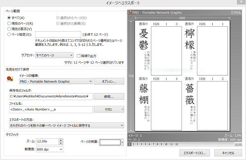Click the エクスポート(X)... button
This screenshot has width=246, height=160.
[x=195, y=153]
